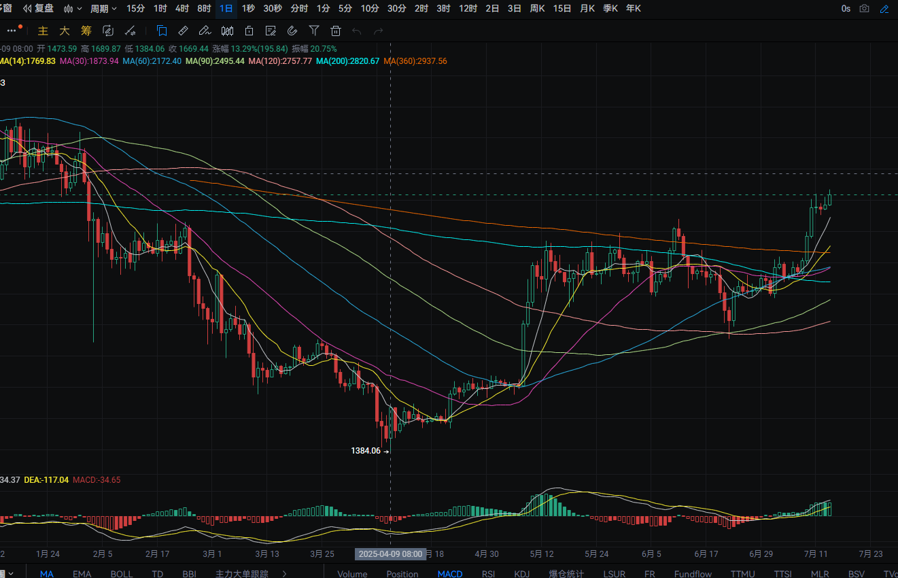Select the BOLL indicator tab
This screenshot has height=578, width=898.
(122, 574)
